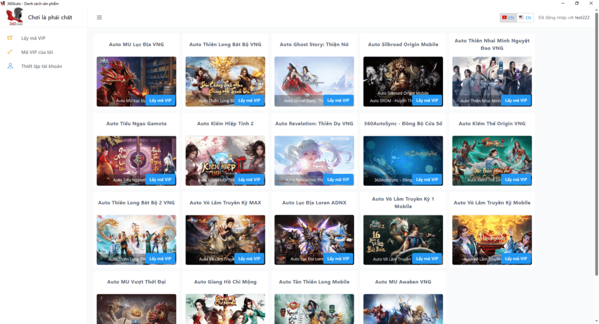This screenshot has height=324, width=599.
Task: Open Auto MU Awaken VNG thumbnail
Action: click(x=403, y=309)
